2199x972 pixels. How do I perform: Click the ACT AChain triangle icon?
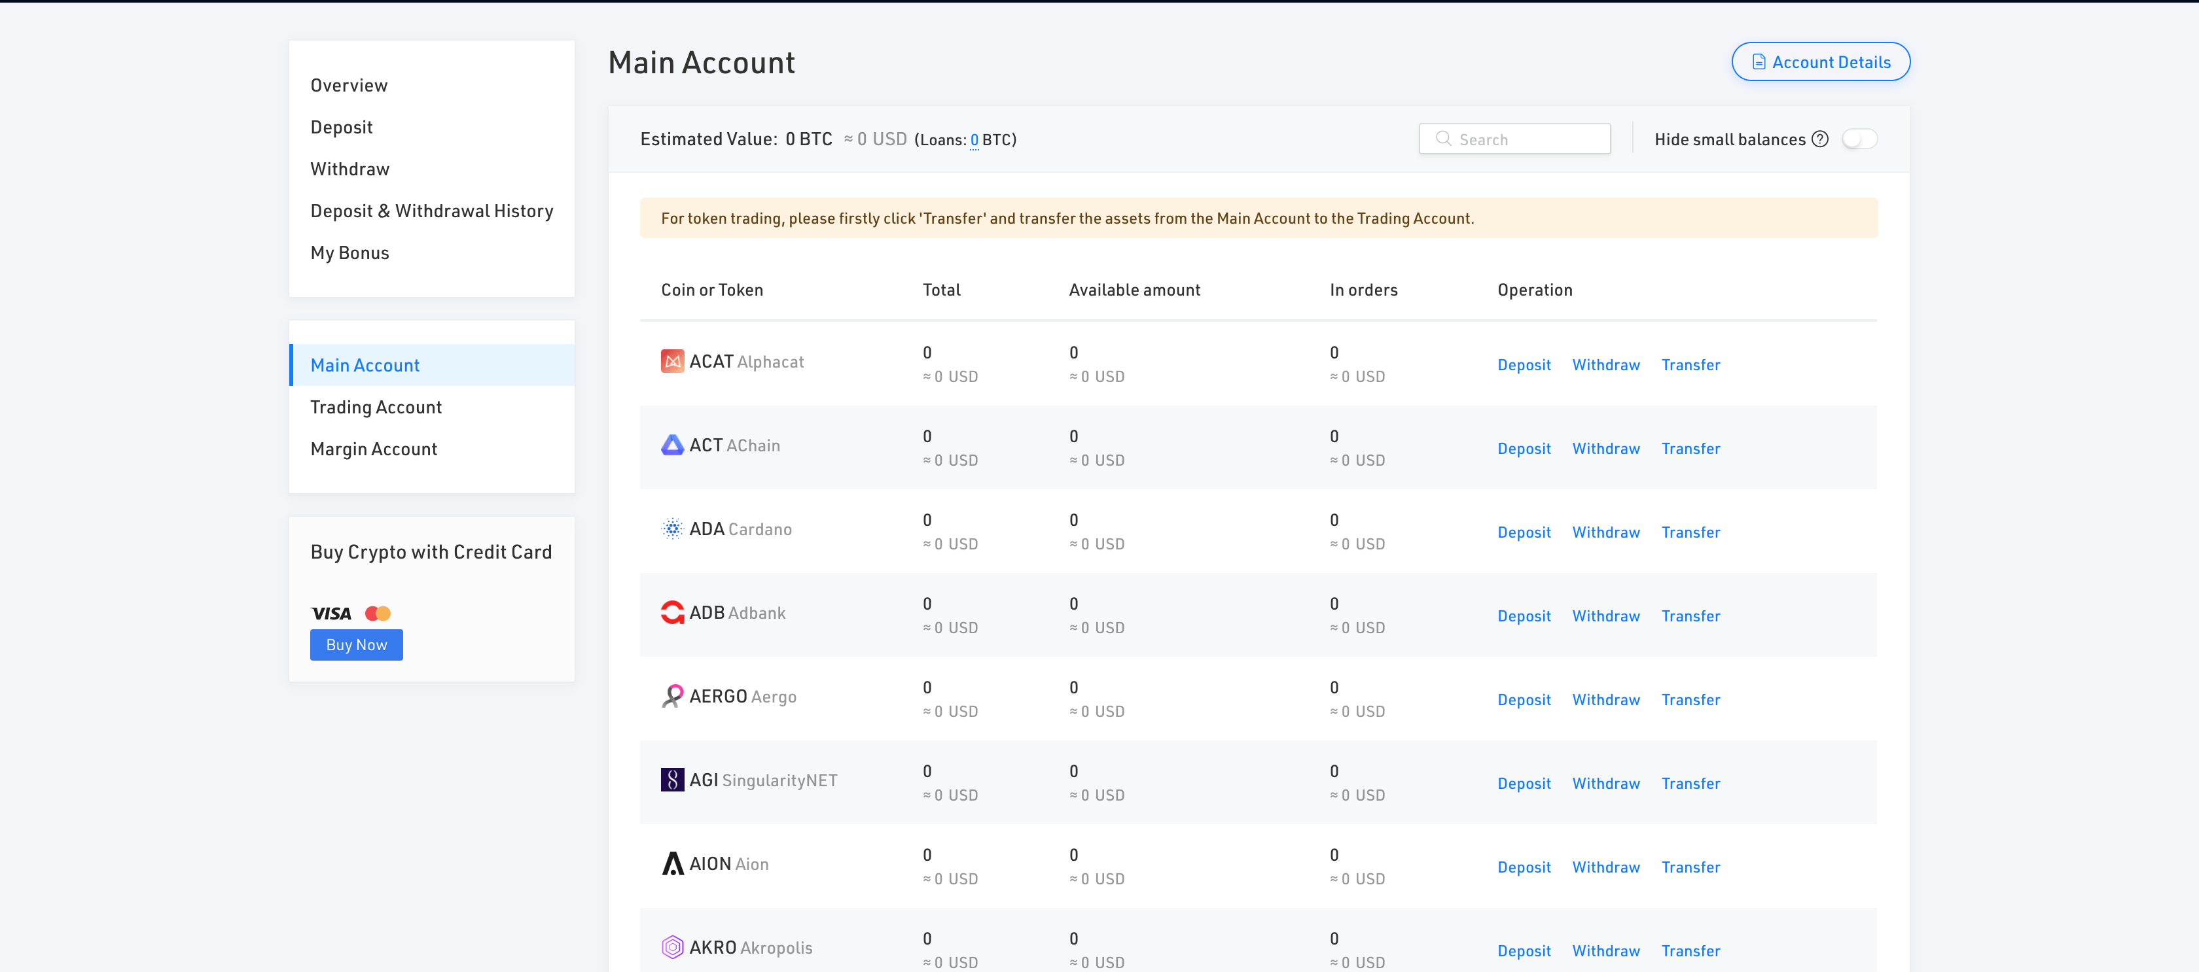pyautogui.click(x=672, y=445)
